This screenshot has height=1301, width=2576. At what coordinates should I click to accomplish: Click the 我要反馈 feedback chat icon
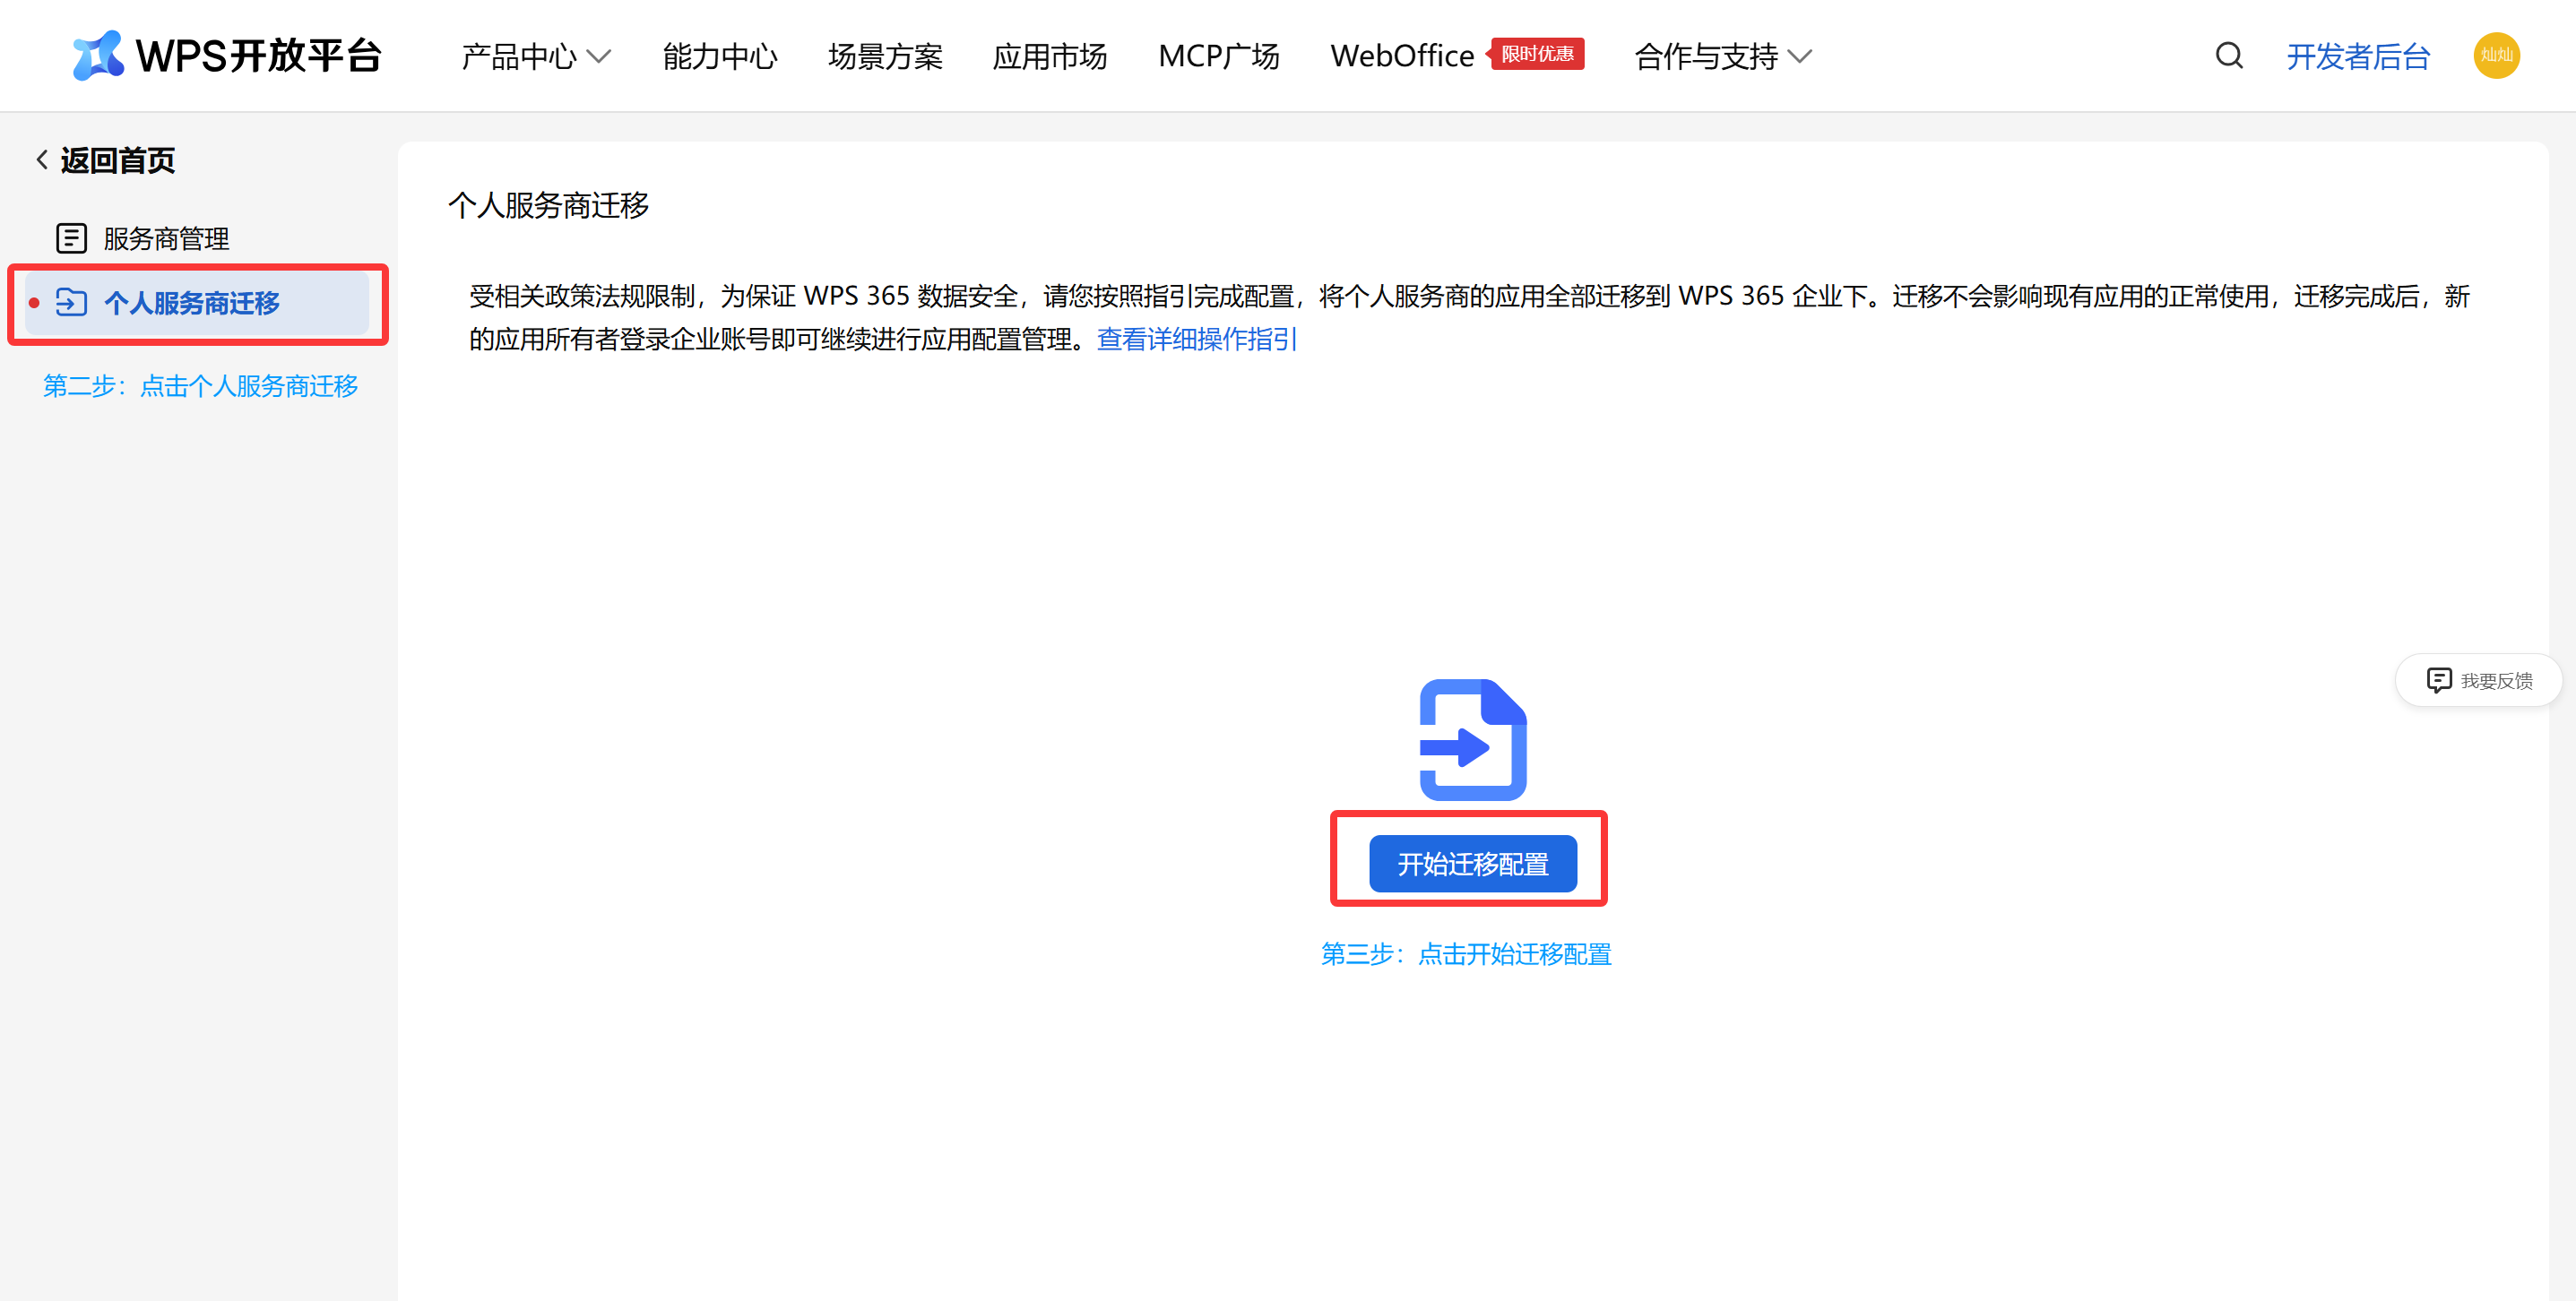[2438, 680]
